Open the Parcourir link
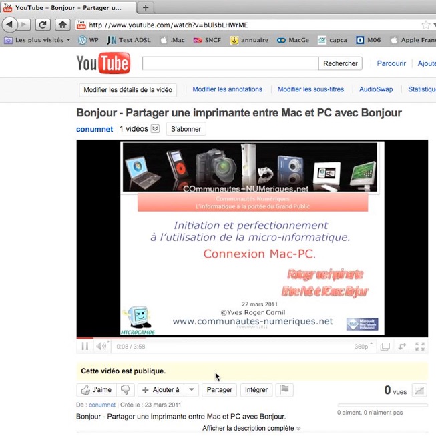The image size is (436, 436). [x=391, y=63]
